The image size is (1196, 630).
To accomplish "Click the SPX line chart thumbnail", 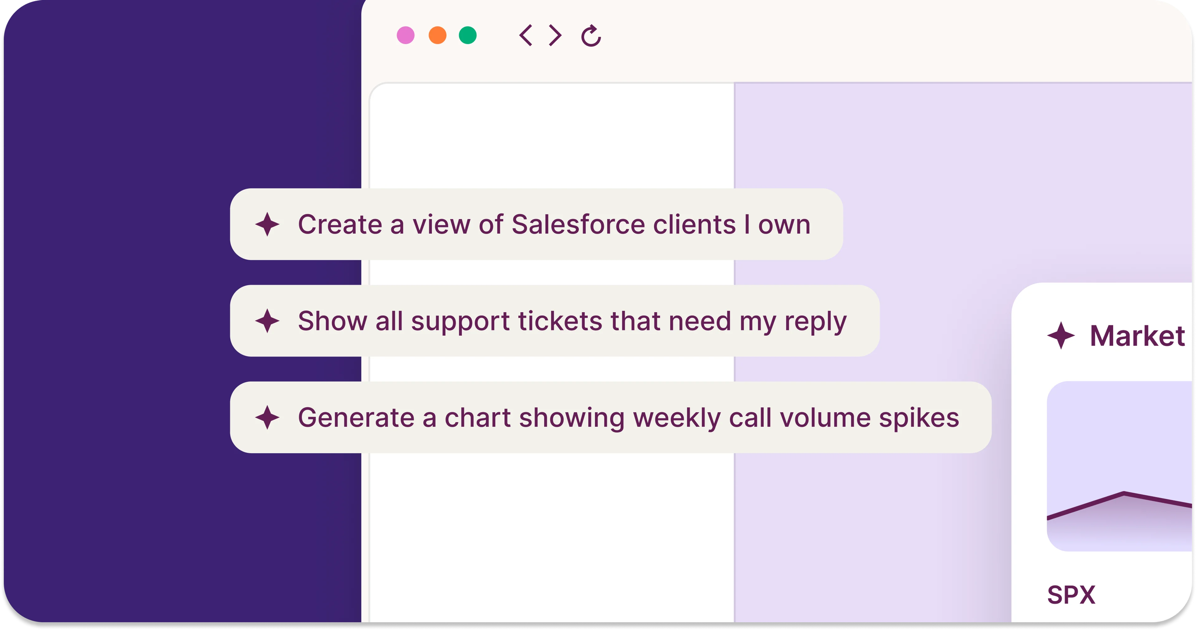I will pyautogui.click(x=1119, y=466).
